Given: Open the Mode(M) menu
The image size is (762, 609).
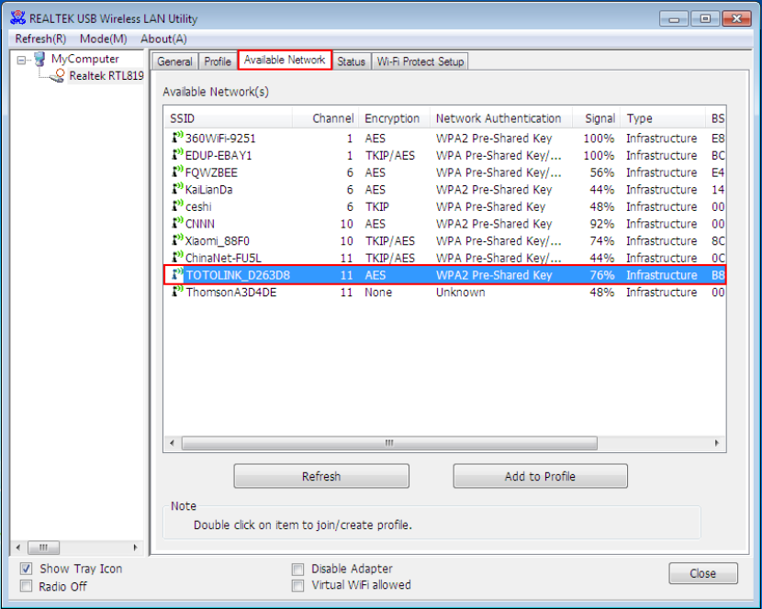Looking at the screenshot, I should click(104, 39).
